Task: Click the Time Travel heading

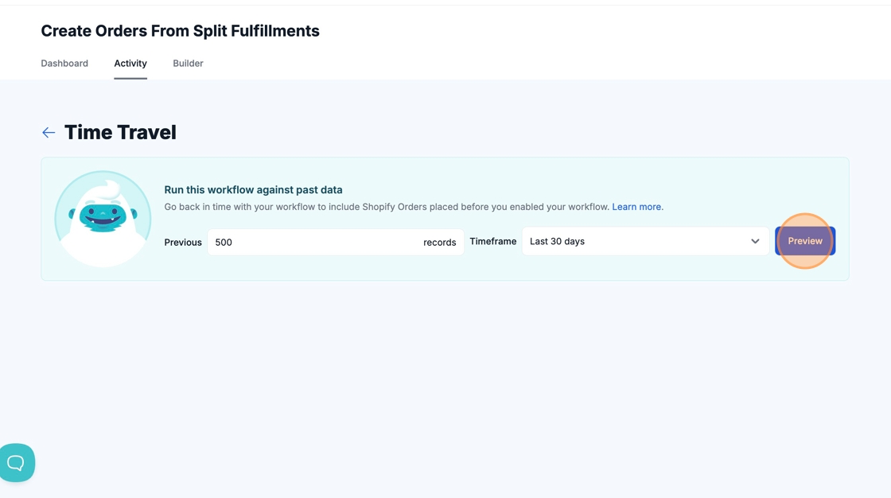Action: click(x=120, y=133)
